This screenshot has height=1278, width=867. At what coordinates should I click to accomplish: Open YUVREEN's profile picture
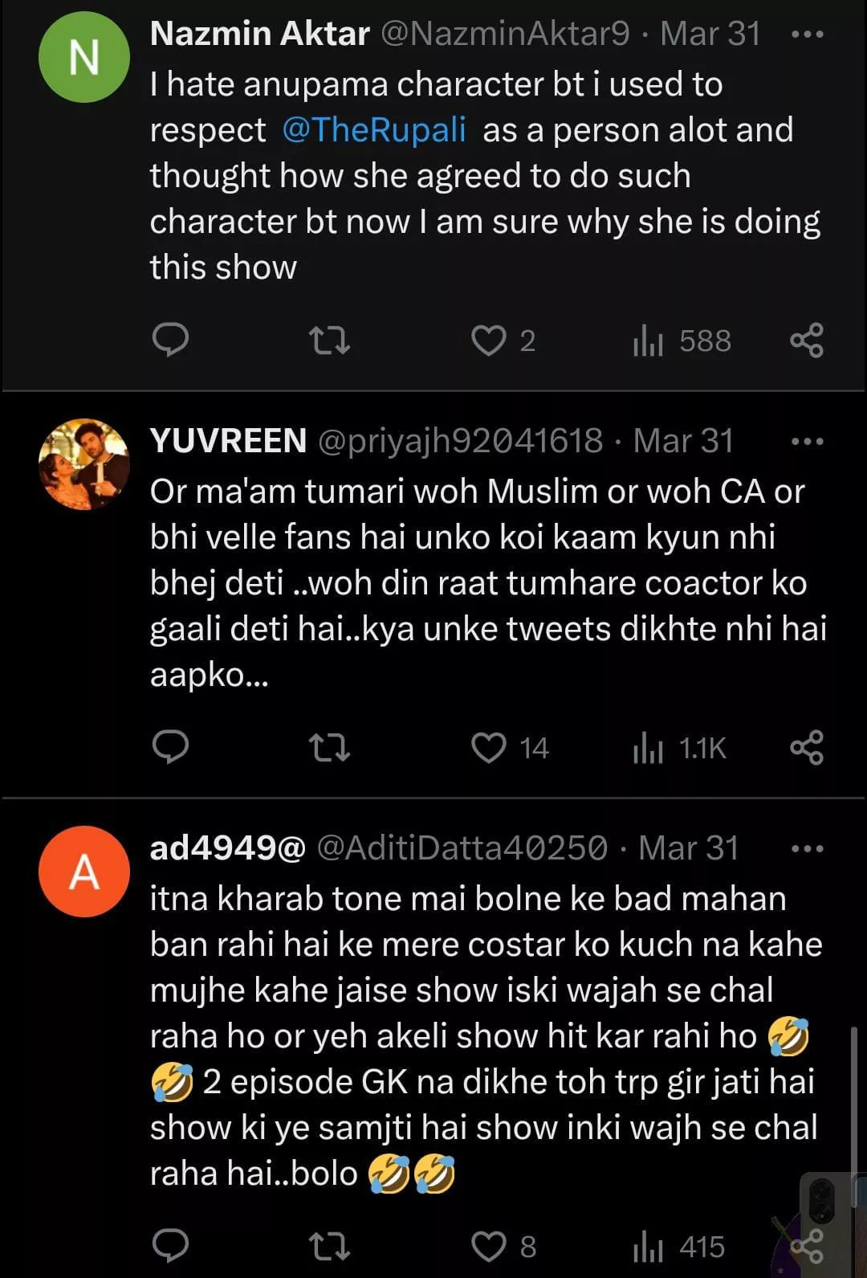pyautogui.click(x=84, y=463)
